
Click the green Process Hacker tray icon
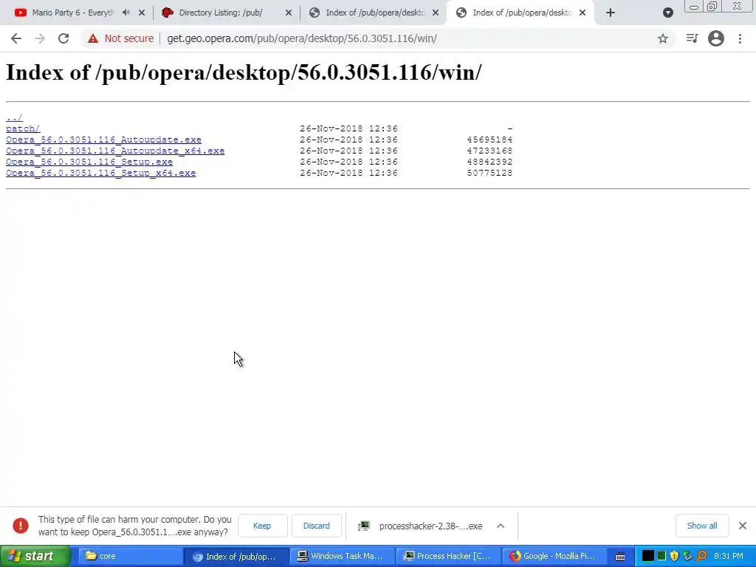pos(661,556)
